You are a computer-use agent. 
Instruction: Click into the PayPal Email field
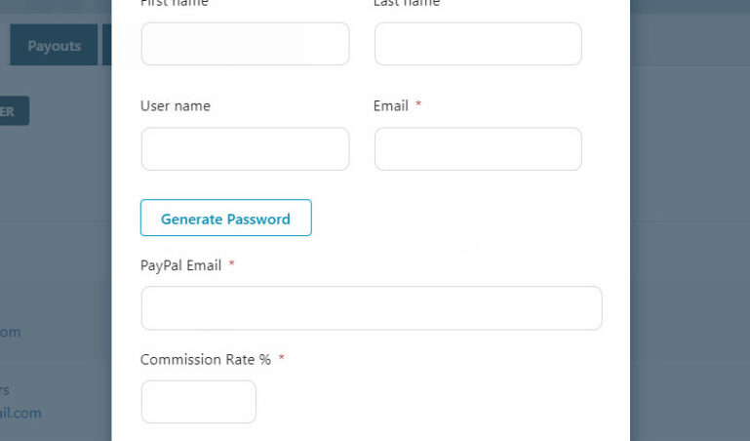point(371,308)
